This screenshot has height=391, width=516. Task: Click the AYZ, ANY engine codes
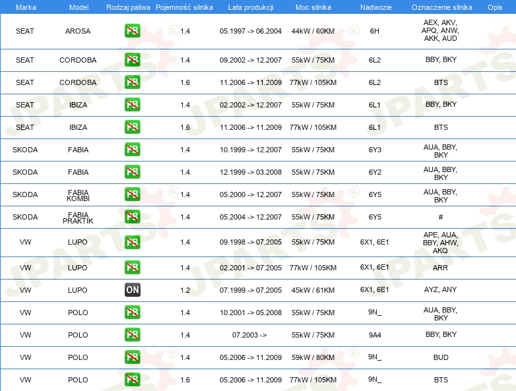[440, 289]
